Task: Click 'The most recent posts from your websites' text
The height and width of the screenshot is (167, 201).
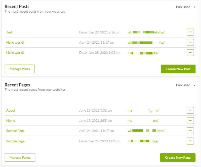Action: point(35,11)
